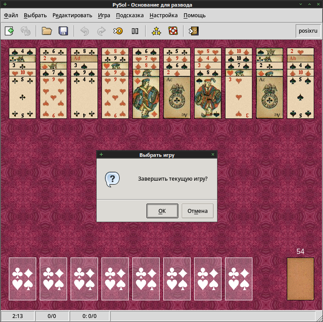Screen dimensions: 323x322
Task: Open the Подсказка menu
Action: 130,15
